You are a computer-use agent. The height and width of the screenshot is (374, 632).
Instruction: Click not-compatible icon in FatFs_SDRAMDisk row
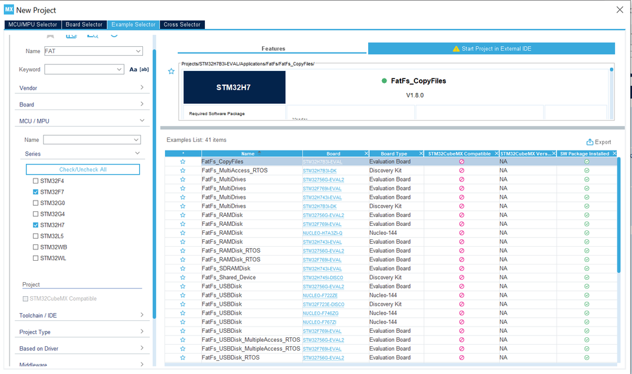[461, 268]
